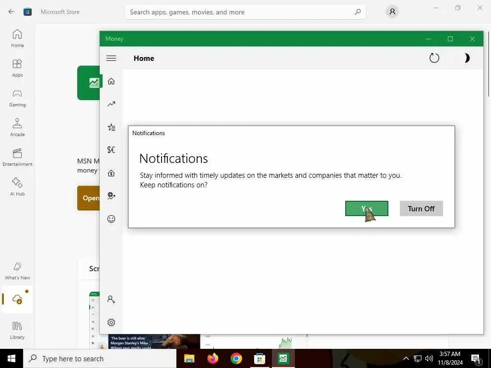The width and height of the screenshot is (491, 368).
Task: Open volume control tray icon
Action: (x=429, y=358)
